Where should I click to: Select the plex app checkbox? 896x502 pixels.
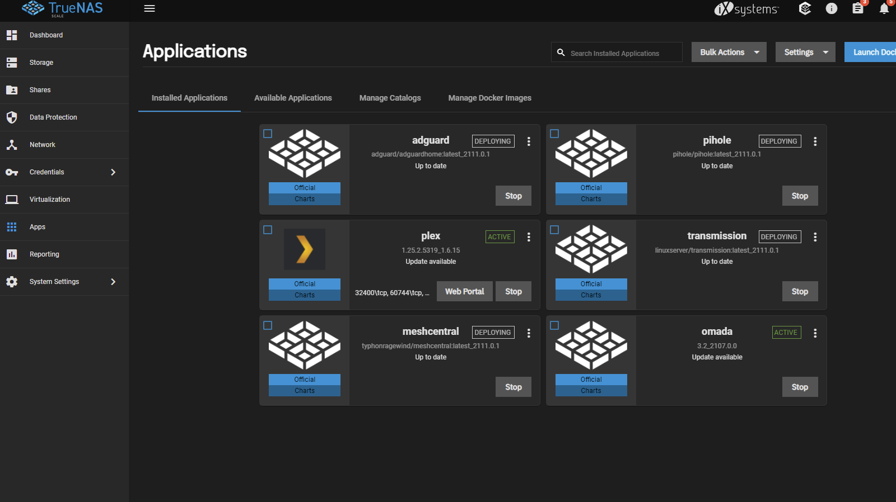(x=268, y=230)
